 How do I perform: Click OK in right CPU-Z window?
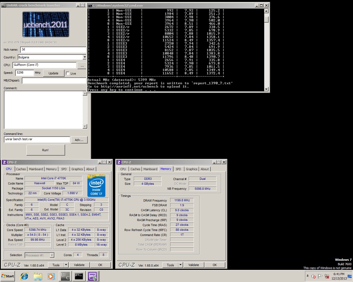click(x=215, y=265)
